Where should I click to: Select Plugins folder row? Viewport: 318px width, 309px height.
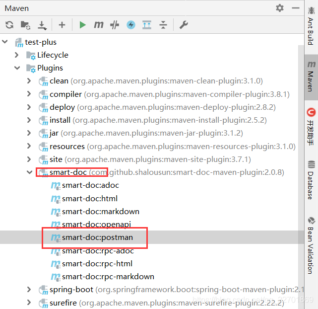pyautogui.click(x=50, y=68)
